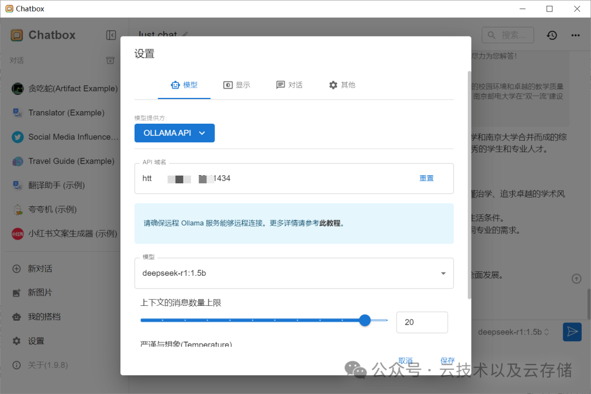Open 翻译助手 (示例) conversation

point(64,185)
